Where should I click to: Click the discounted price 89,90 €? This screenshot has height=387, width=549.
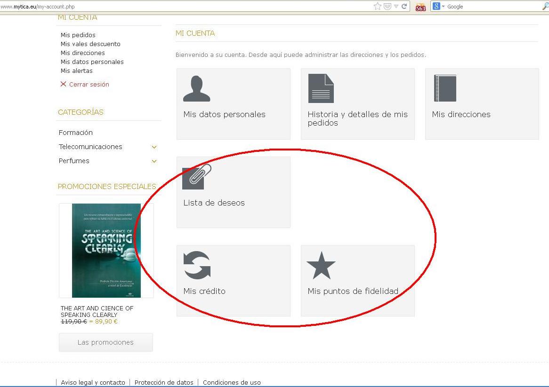click(x=106, y=321)
